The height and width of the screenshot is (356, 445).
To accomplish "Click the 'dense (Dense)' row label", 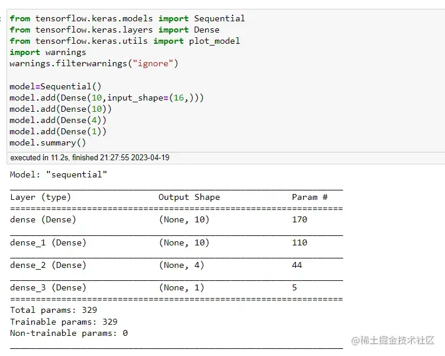I will 43,219.
